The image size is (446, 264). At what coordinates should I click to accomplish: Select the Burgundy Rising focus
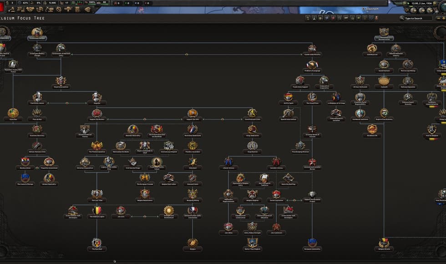pyautogui.click(x=193, y=196)
